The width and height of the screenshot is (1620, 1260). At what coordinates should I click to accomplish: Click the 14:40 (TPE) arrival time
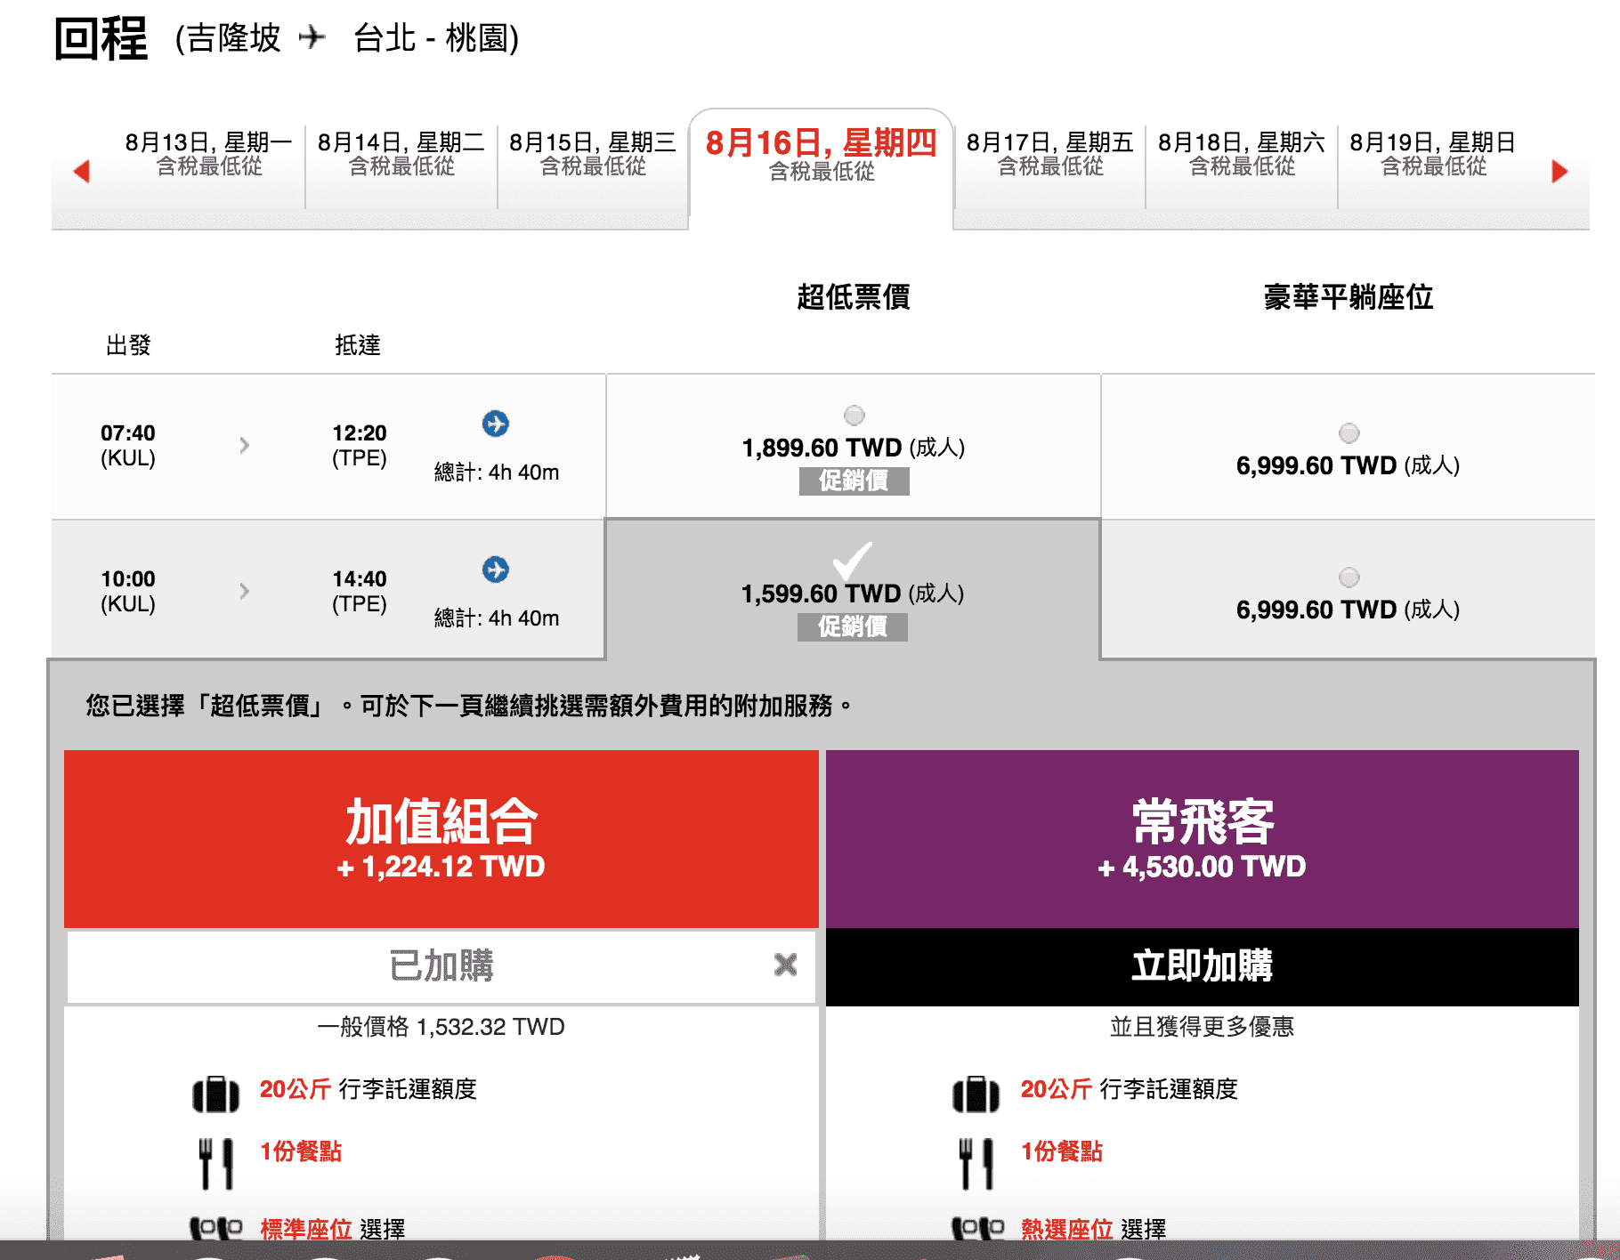(360, 591)
